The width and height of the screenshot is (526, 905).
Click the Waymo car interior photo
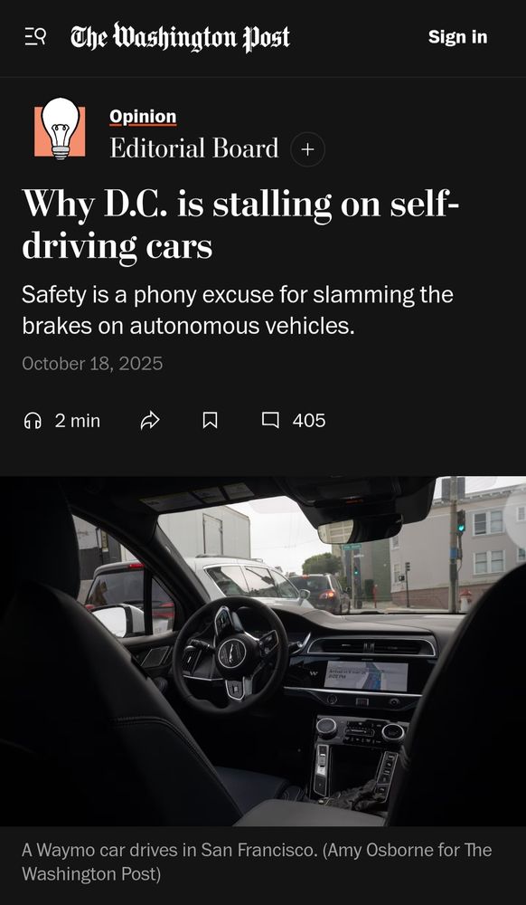pos(263,651)
